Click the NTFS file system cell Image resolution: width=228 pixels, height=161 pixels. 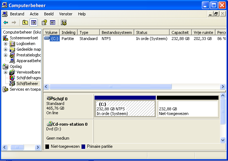click(x=106, y=39)
